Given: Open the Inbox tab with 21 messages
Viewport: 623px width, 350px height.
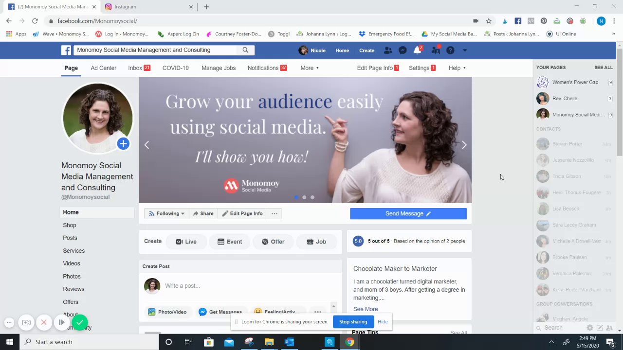Looking at the screenshot, I should point(139,68).
